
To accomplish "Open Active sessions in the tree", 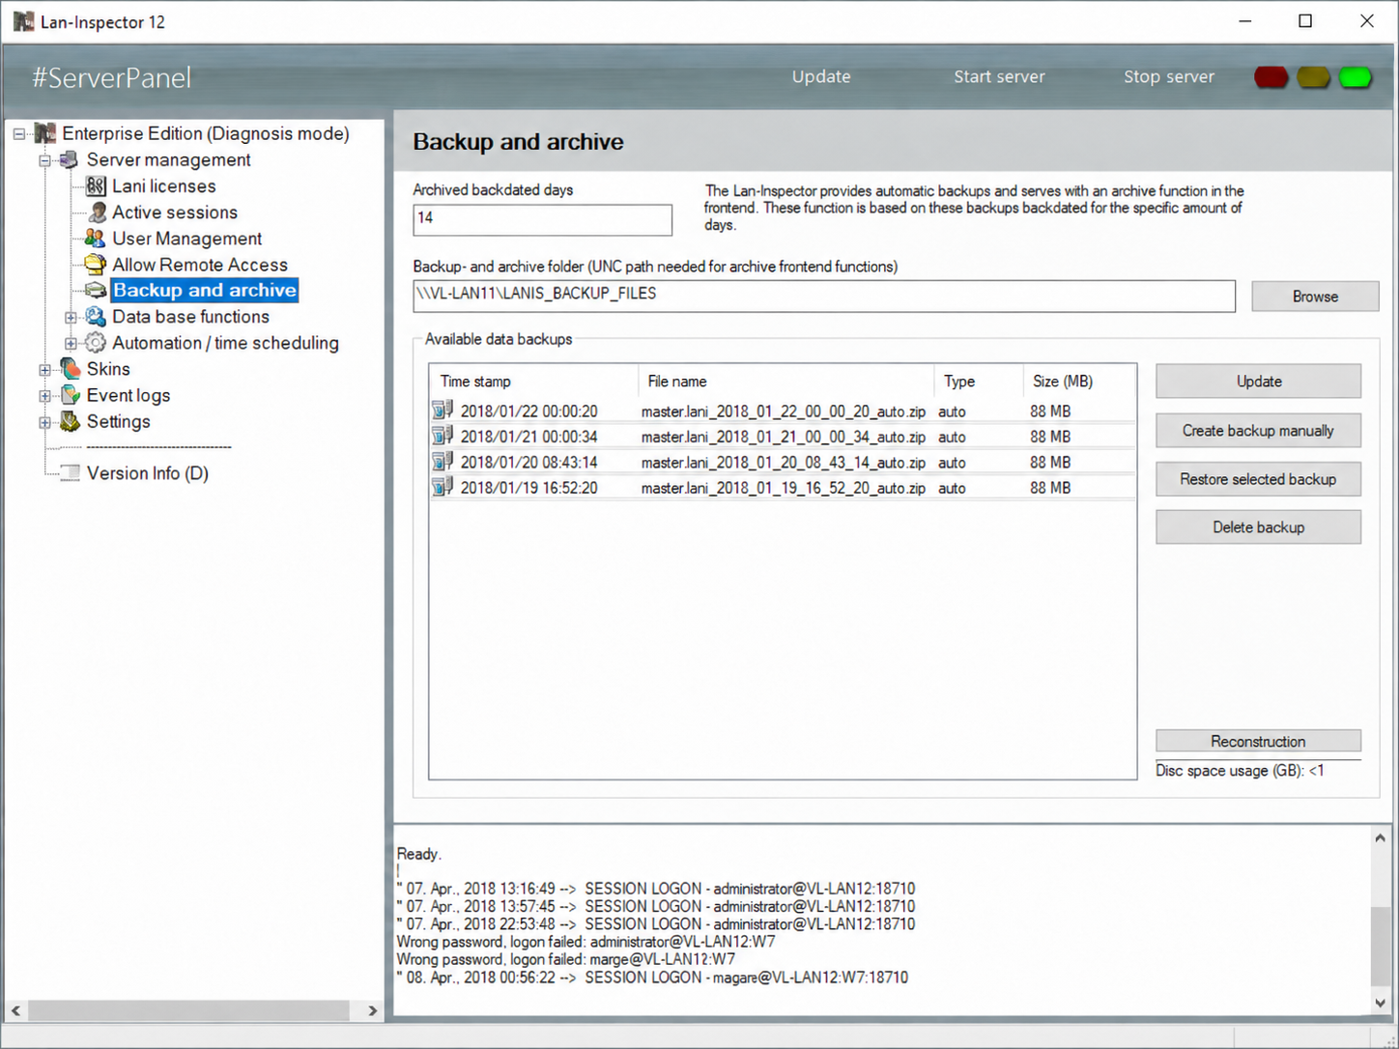I will [175, 212].
